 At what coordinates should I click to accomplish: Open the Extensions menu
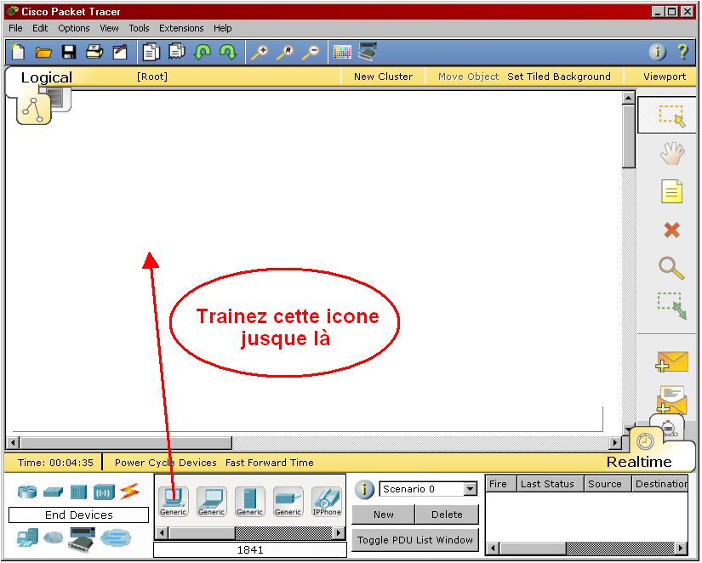(181, 28)
